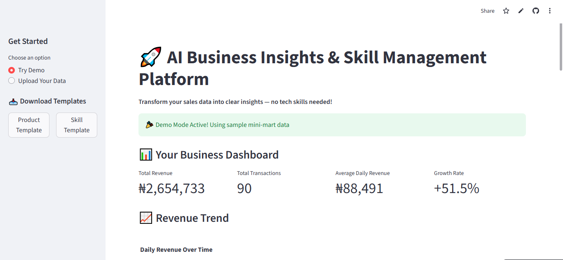Open the three-dot options menu

click(x=550, y=11)
